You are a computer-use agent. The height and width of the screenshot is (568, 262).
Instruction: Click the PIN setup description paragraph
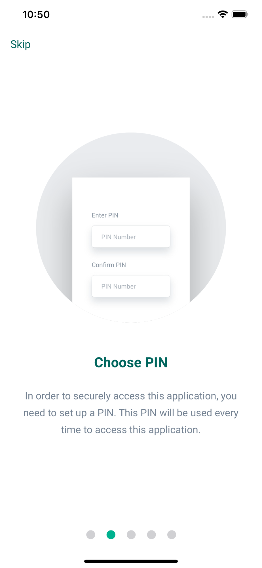pyautogui.click(x=131, y=413)
